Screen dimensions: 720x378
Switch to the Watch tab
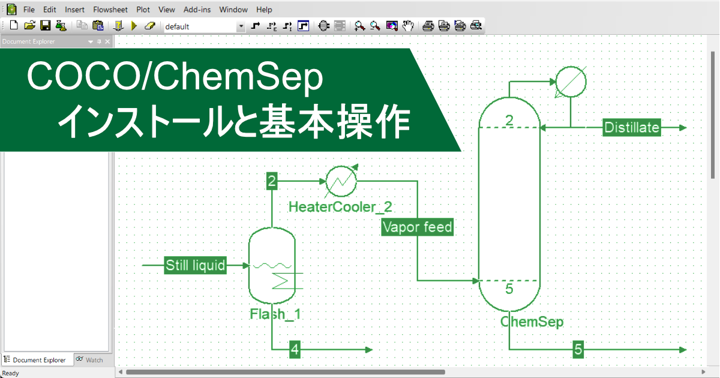89,360
